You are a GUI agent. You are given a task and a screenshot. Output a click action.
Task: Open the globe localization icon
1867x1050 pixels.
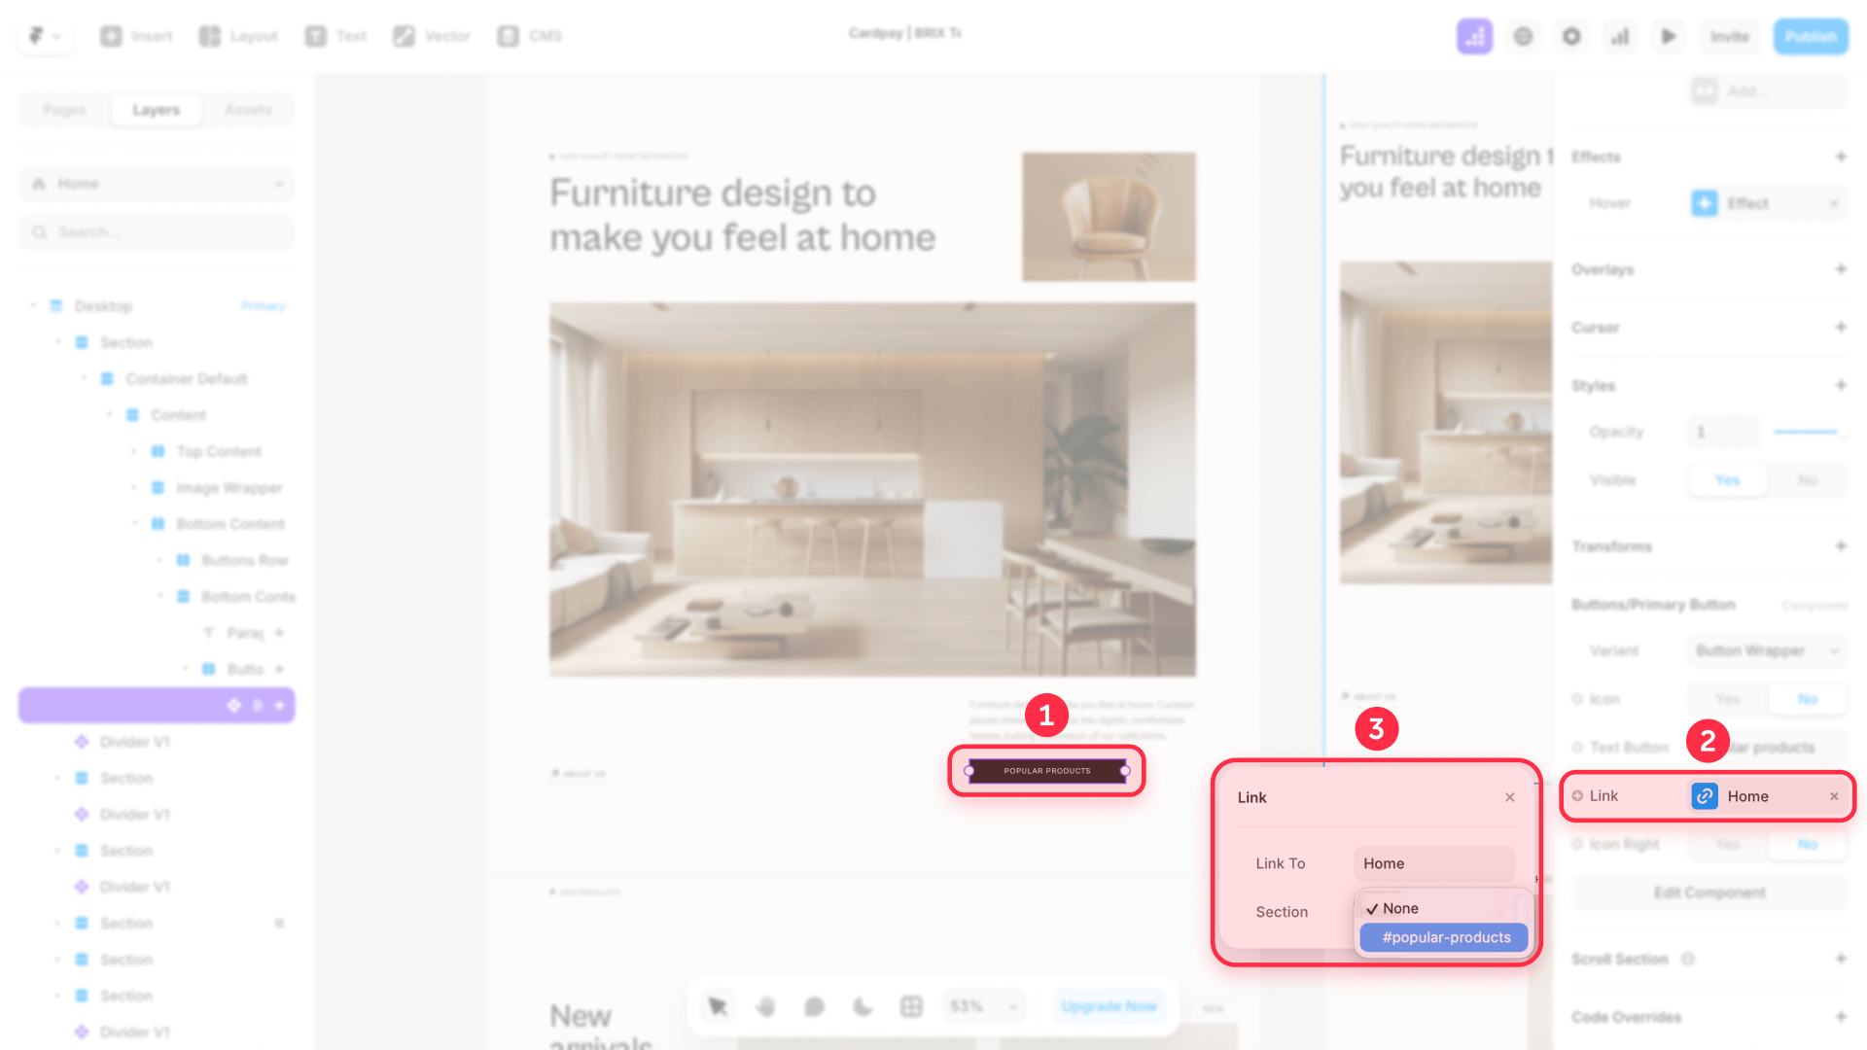(1523, 37)
